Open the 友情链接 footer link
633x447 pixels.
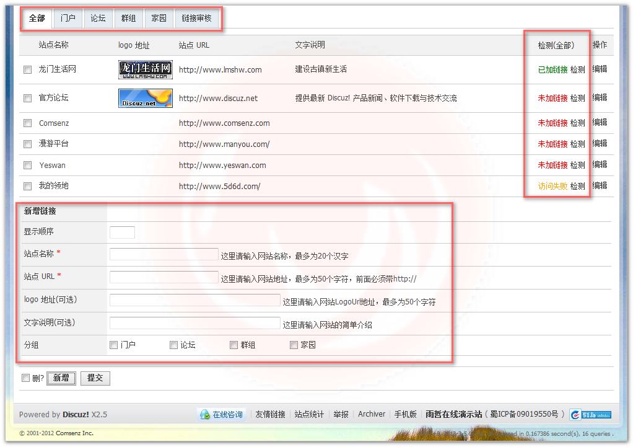tap(271, 414)
